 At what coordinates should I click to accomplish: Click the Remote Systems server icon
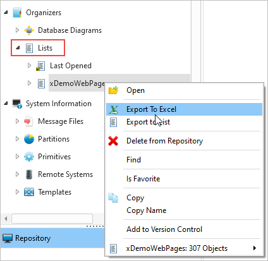pos(29,174)
